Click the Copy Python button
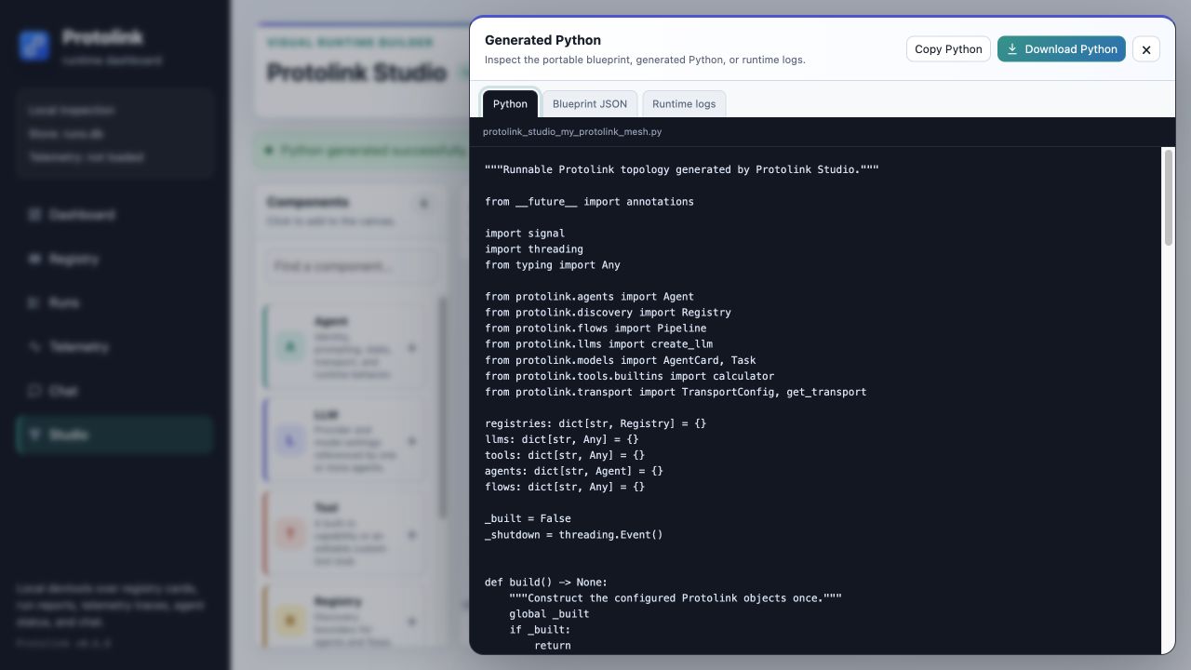The image size is (1191, 670). point(948,49)
